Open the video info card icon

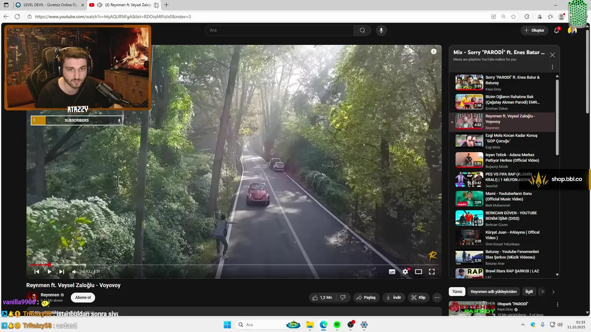tap(434, 52)
